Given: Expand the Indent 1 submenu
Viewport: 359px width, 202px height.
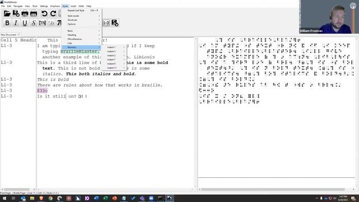Looking at the screenshot, I should [114, 47].
